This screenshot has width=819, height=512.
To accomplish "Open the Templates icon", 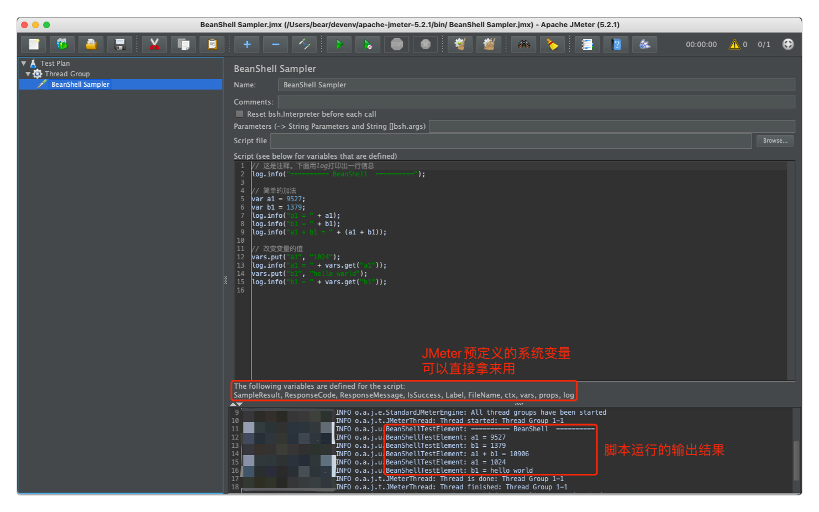I will pyautogui.click(x=62, y=44).
